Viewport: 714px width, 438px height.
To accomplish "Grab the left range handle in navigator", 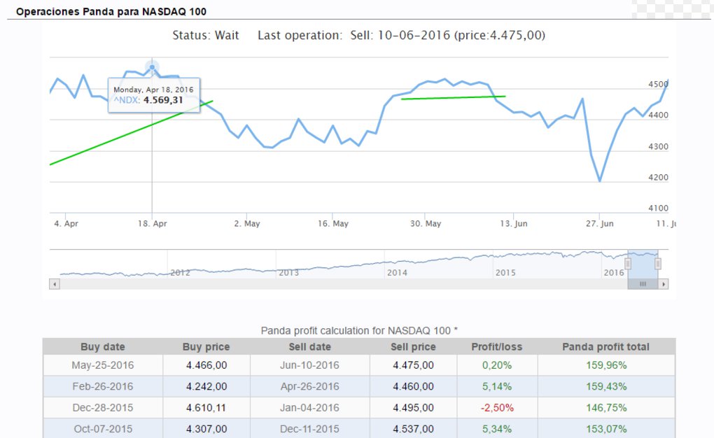I will coord(628,264).
